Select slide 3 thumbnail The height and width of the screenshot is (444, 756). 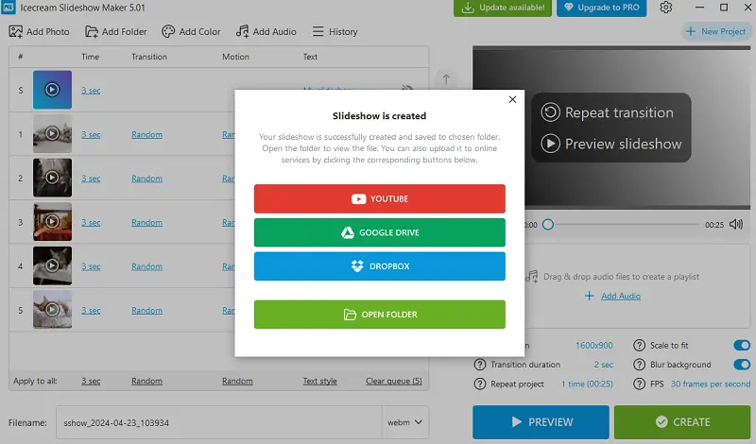[52, 222]
